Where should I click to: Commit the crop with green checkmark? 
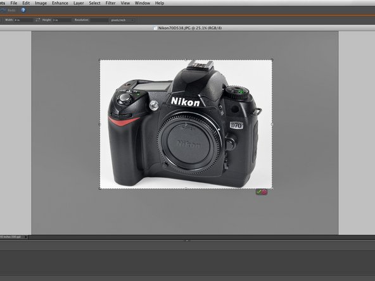259,192
